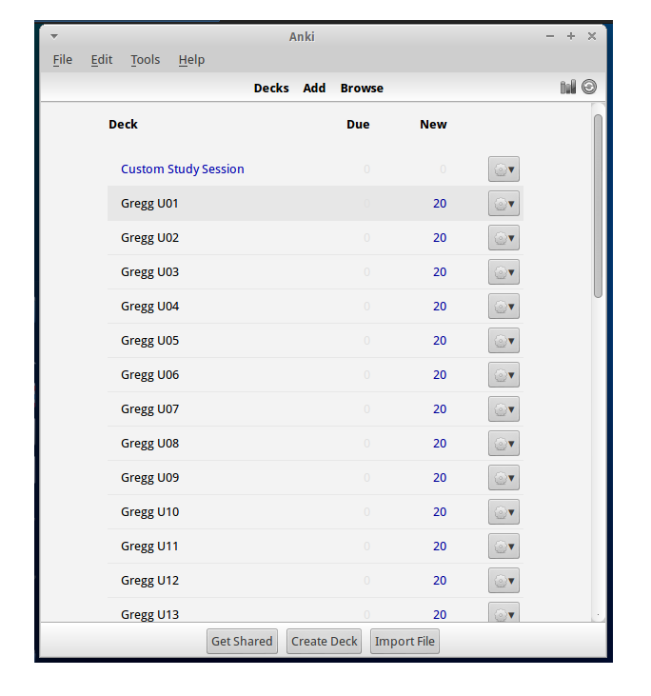Open gear options for Gregg U06
The image size is (651, 696).
(x=503, y=374)
